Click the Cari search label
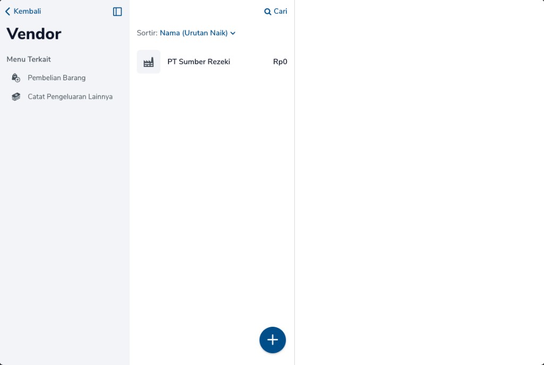The height and width of the screenshot is (365, 544). point(280,12)
